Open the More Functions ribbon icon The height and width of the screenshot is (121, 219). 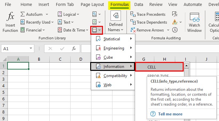(x=94, y=30)
